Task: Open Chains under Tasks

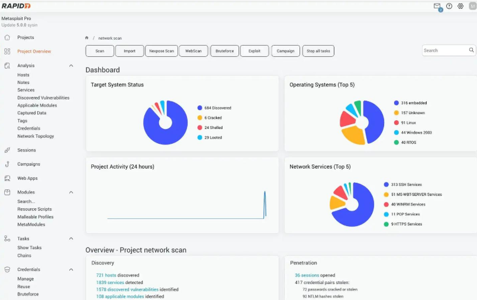Action: (x=24, y=256)
